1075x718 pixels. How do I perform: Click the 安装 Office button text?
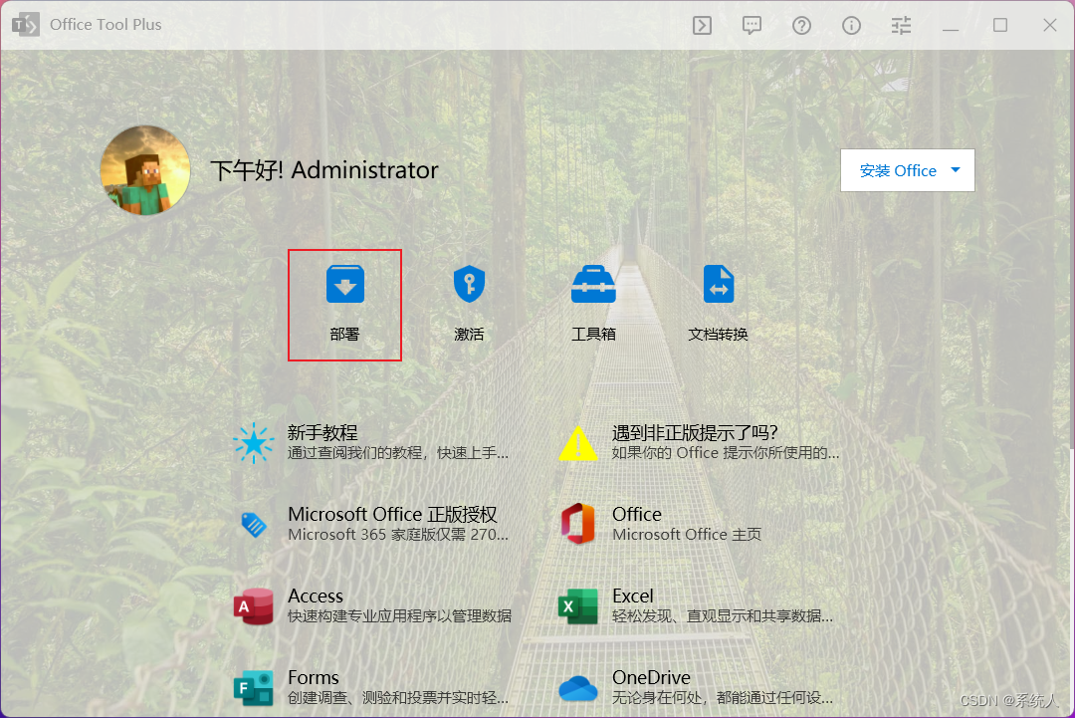[x=898, y=170]
